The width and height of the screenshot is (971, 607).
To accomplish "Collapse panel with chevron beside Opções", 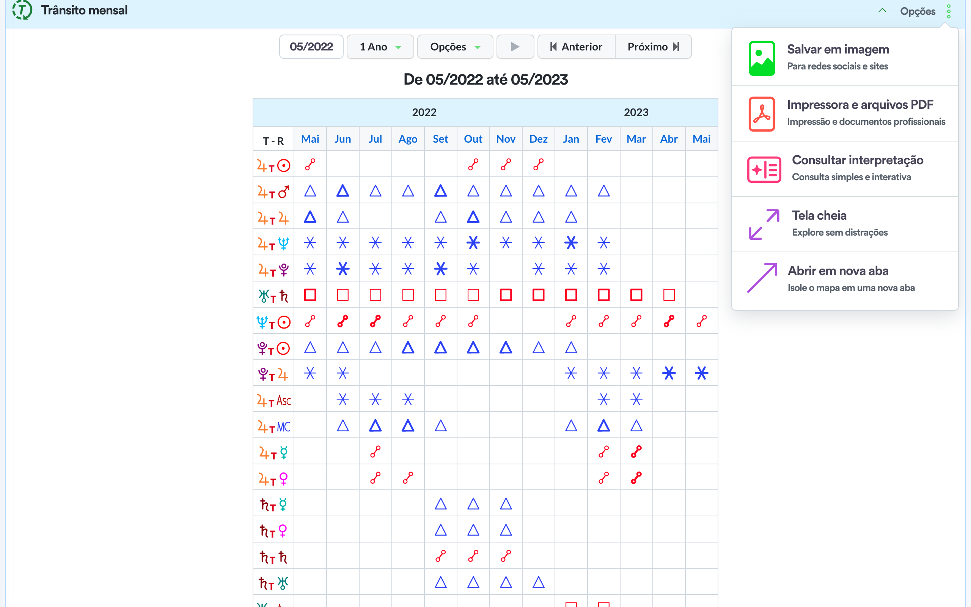I will click(x=882, y=11).
